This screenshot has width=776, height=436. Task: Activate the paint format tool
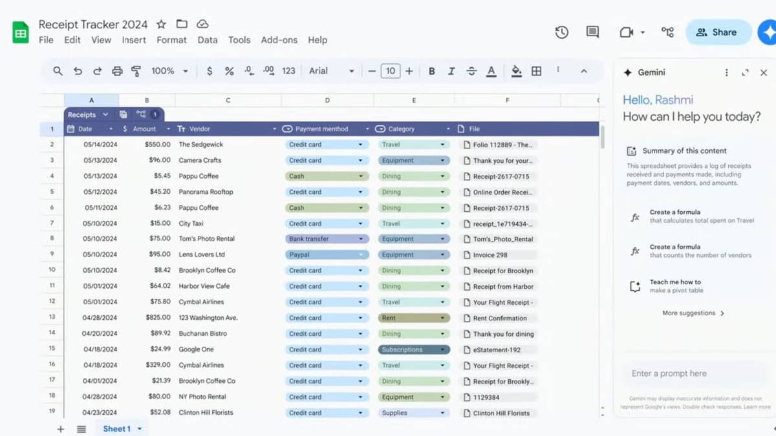pos(136,71)
